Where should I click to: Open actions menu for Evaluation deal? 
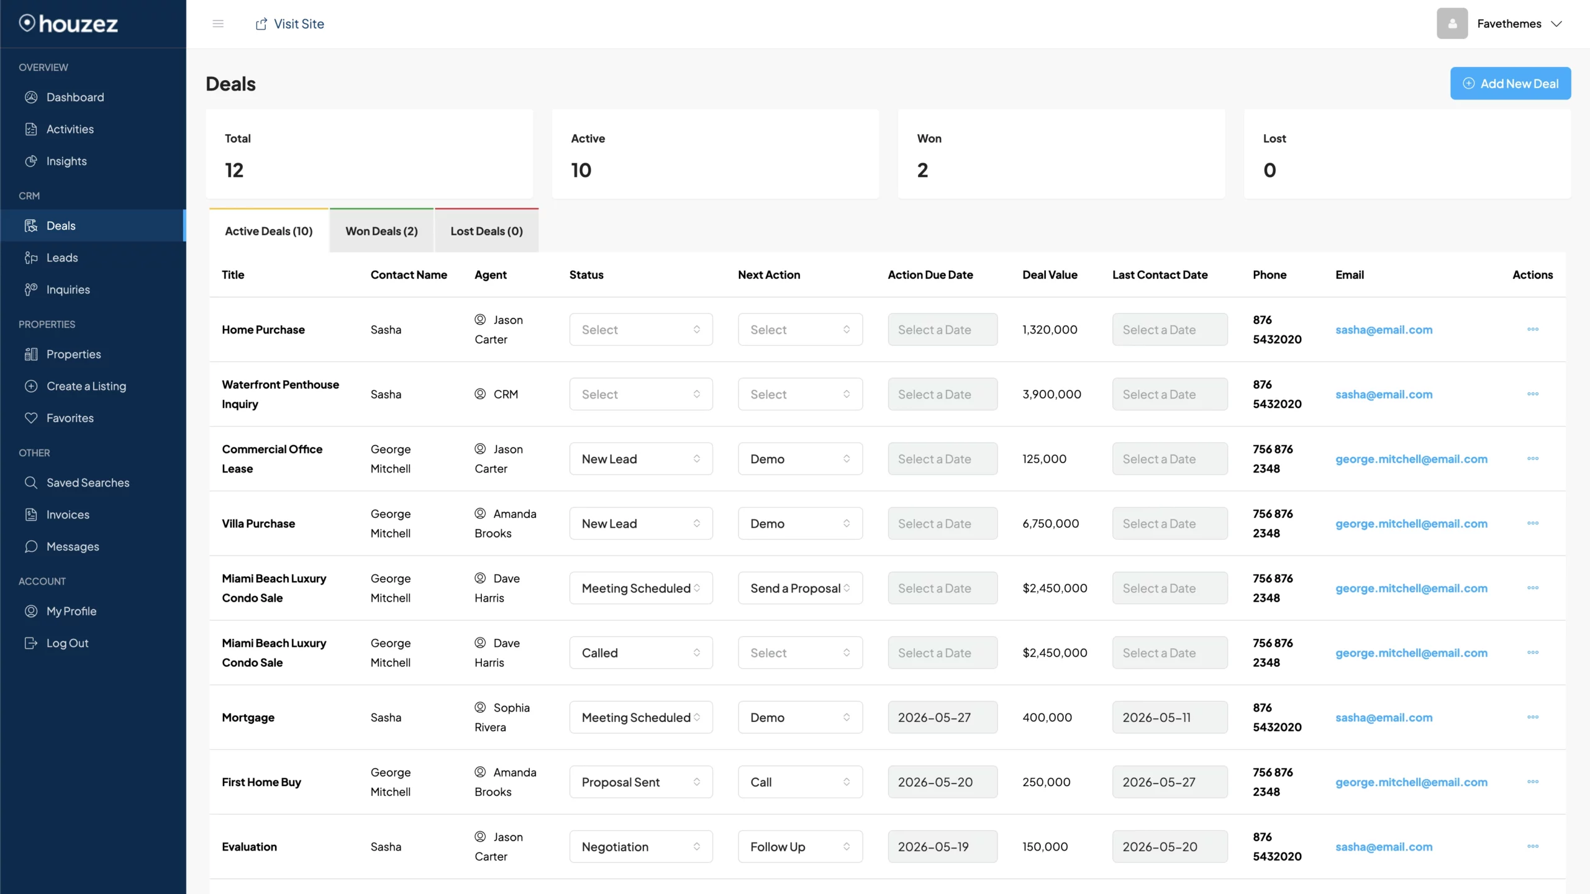coord(1532,846)
